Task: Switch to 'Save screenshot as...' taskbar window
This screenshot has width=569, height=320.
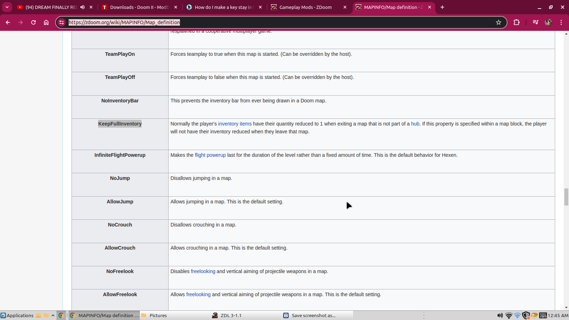Action: [x=318, y=315]
